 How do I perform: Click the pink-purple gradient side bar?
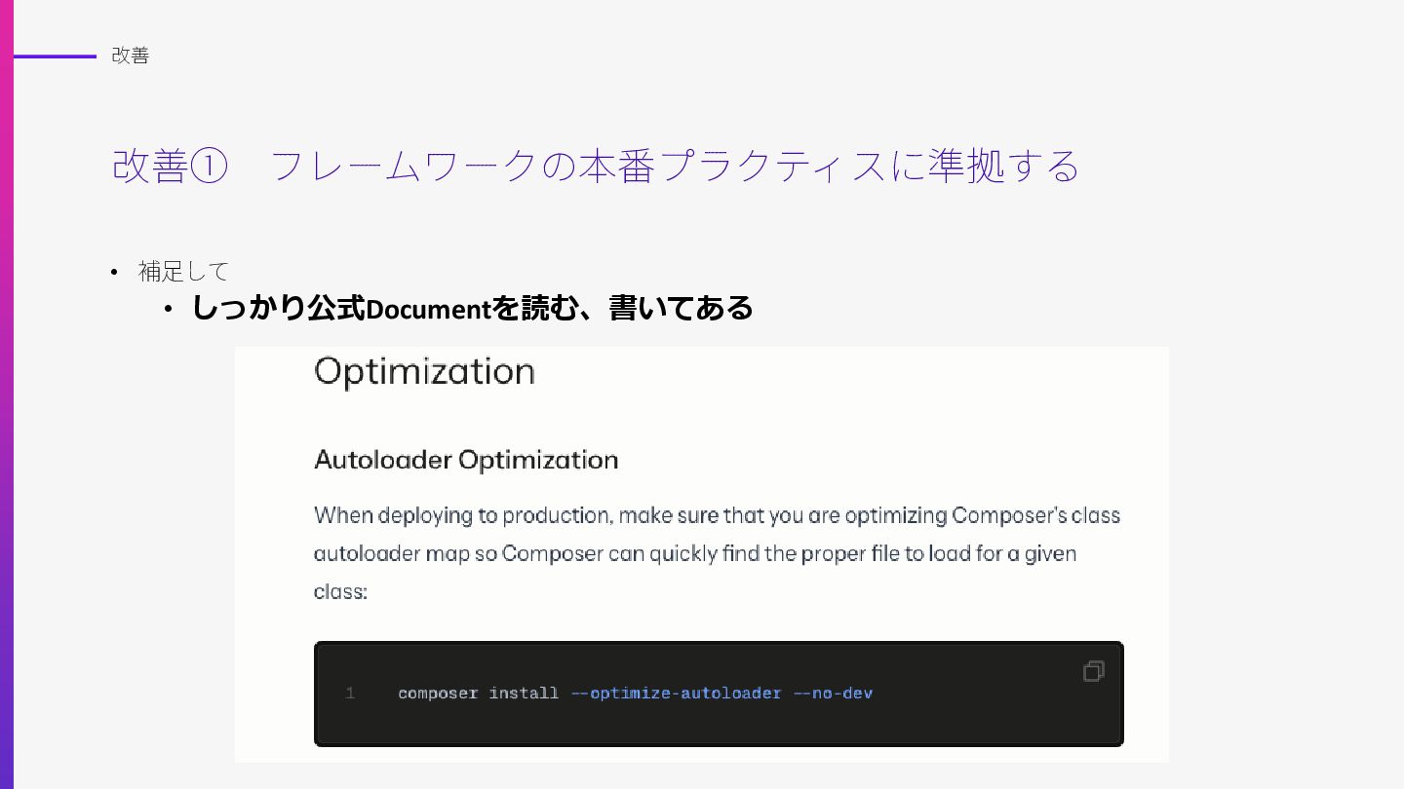tap(7, 394)
